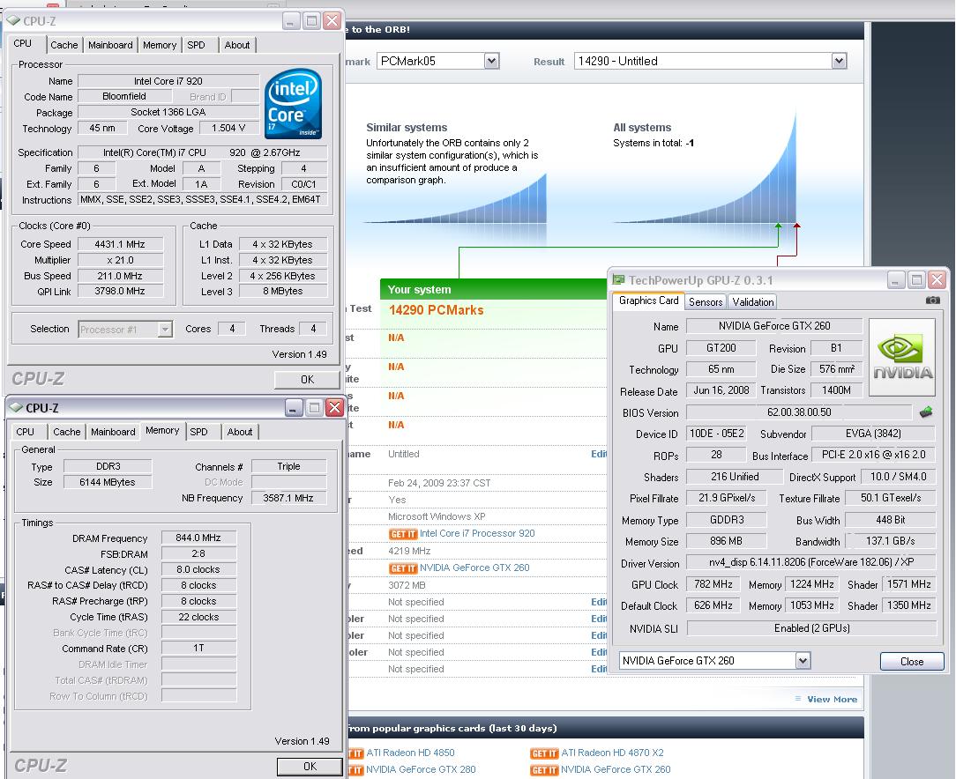Image resolution: width=956 pixels, height=779 pixels.
Task: Open SPD tab in top CPU-Z window
Action: coord(197,45)
